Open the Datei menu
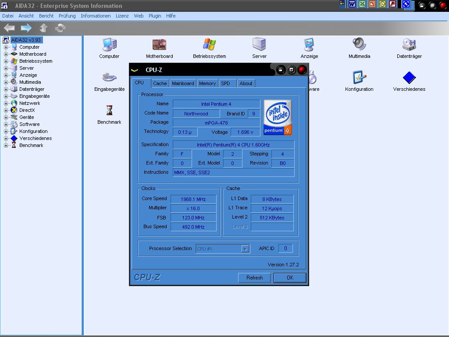The height and width of the screenshot is (337, 449). coord(8,16)
